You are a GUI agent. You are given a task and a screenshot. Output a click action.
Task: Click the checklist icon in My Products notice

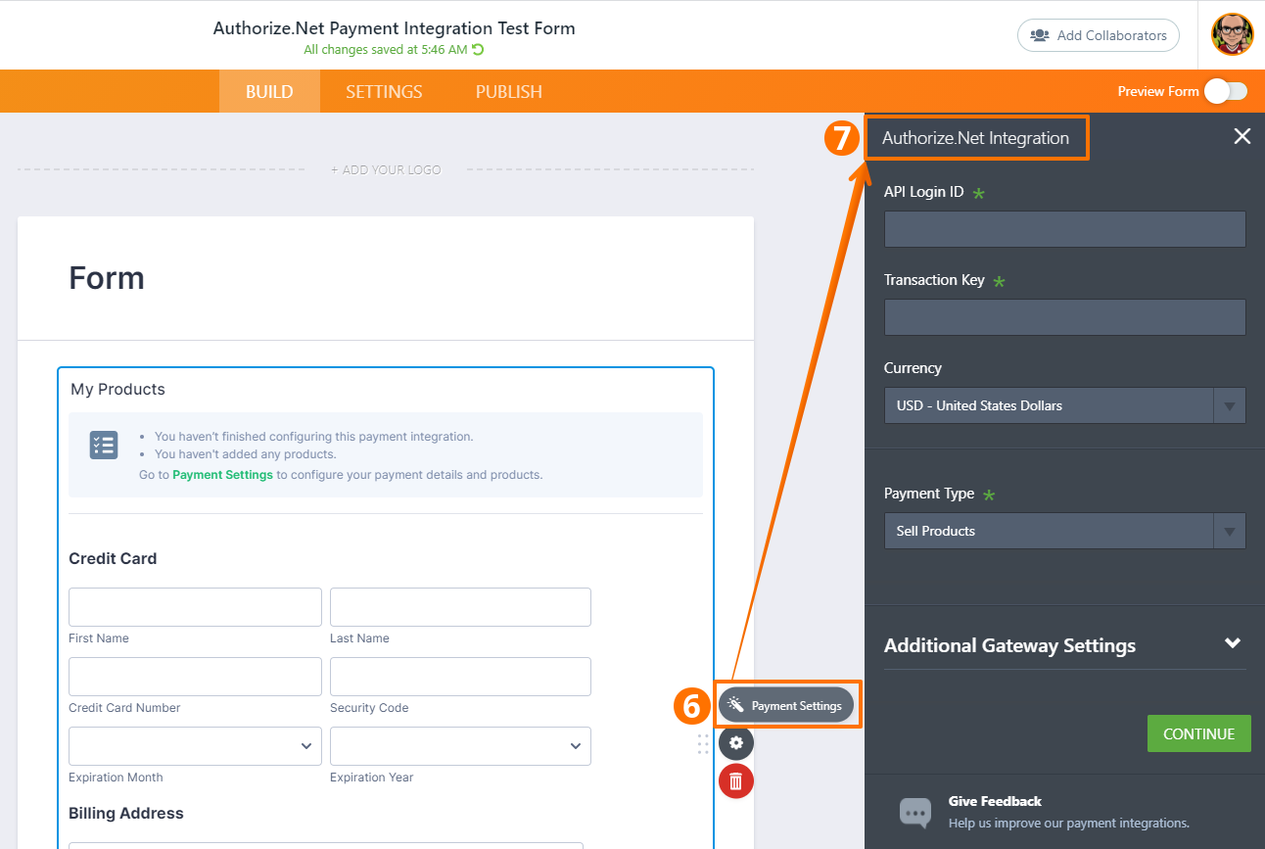[104, 445]
